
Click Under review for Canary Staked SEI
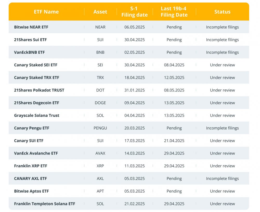coord(222,65)
